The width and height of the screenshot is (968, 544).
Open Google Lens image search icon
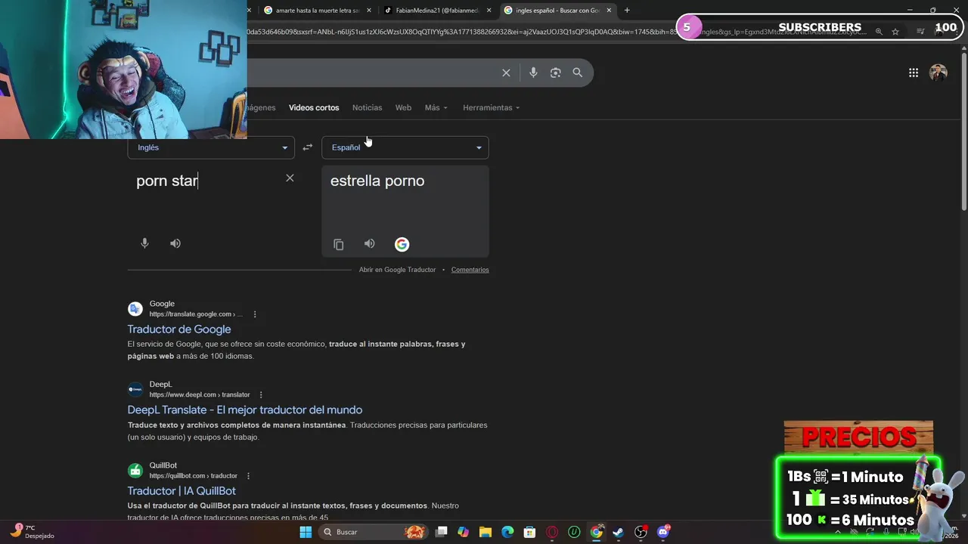point(556,73)
